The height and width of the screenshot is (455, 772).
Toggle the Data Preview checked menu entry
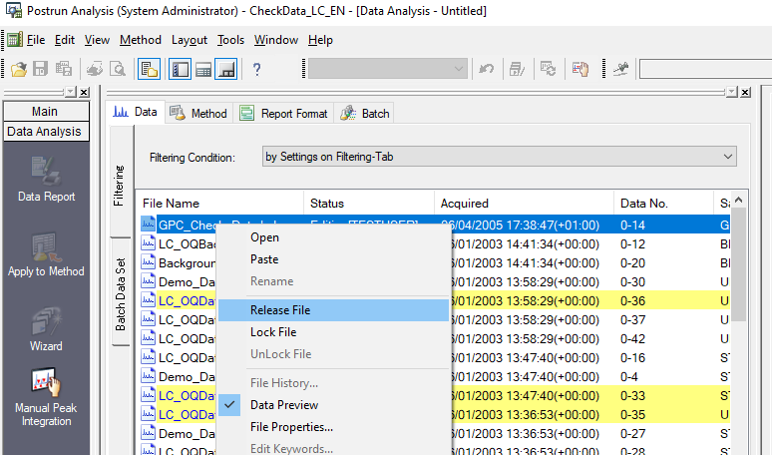(x=284, y=405)
